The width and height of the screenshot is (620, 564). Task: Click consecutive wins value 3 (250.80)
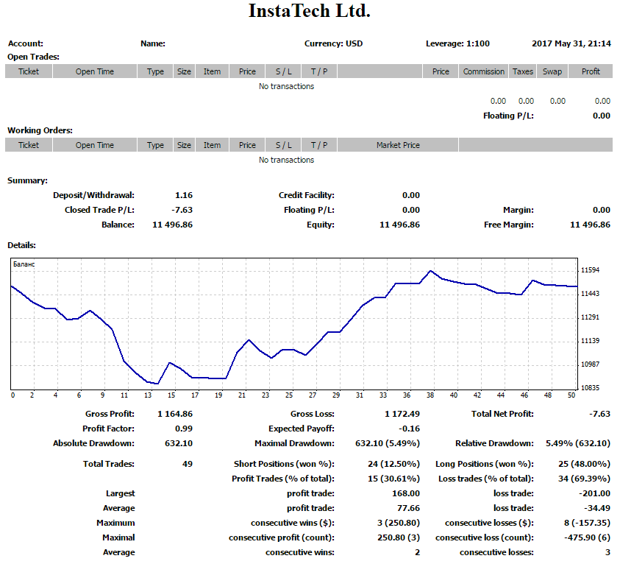pyautogui.click(x=399, y=523)
